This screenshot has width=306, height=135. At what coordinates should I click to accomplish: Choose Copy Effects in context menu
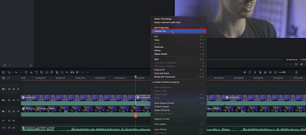179,129
